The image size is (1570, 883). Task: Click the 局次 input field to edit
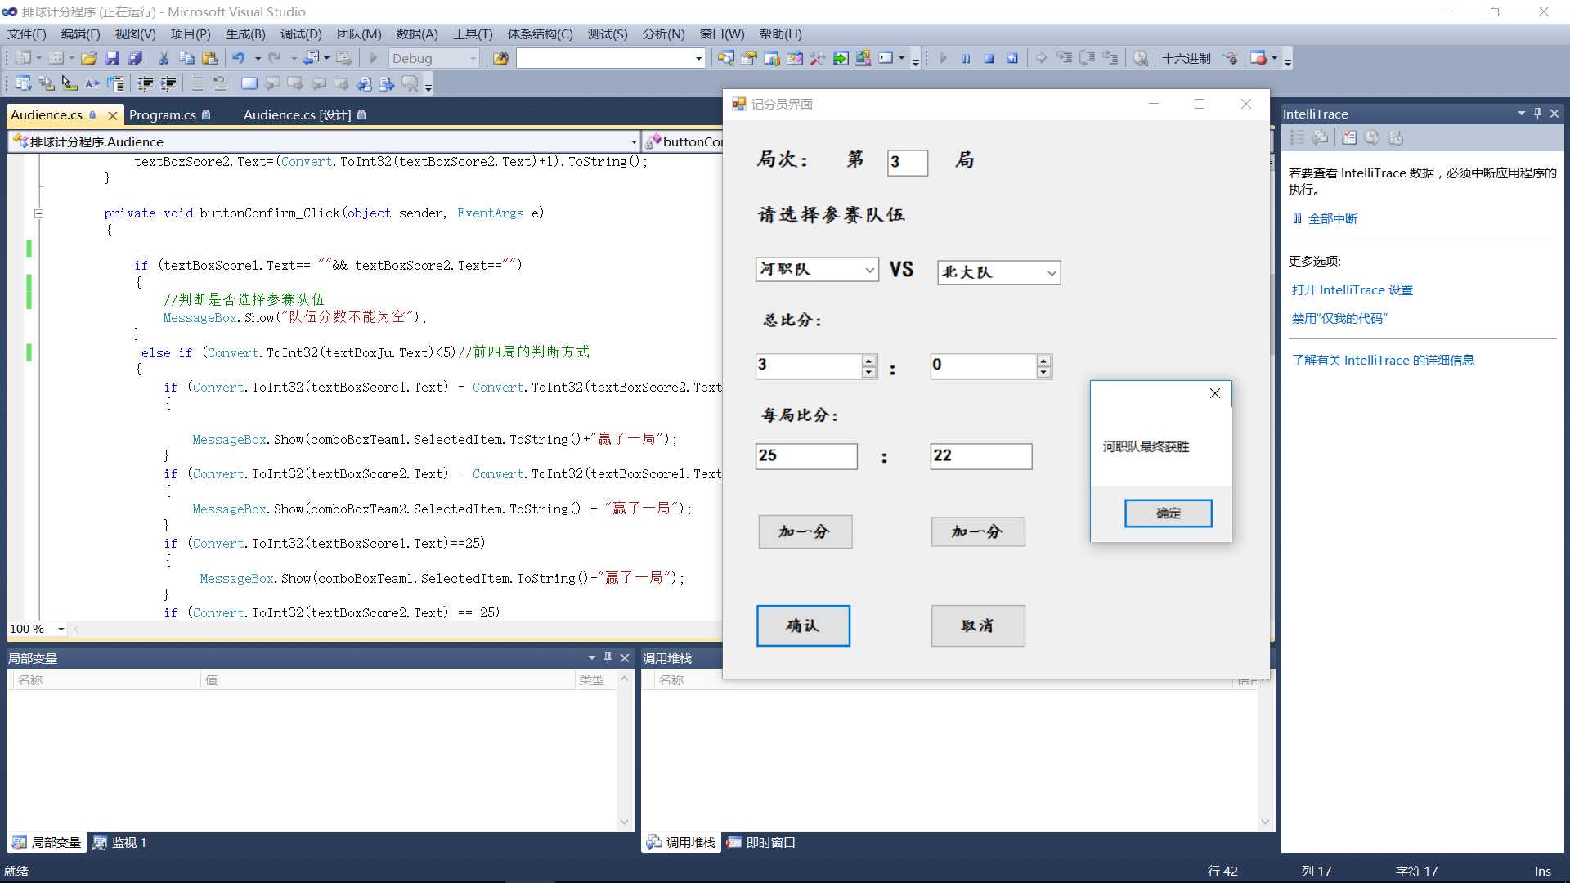point(907,162)
